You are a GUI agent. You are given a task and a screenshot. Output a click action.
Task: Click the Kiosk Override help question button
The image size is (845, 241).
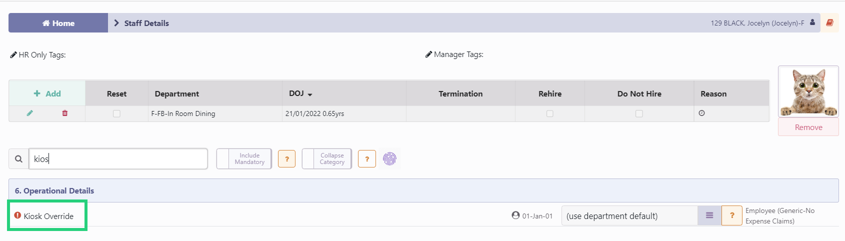[x=731, y=215]
